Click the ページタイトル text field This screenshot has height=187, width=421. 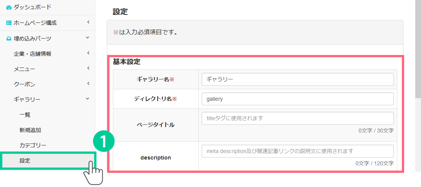[x=297, y=118]
